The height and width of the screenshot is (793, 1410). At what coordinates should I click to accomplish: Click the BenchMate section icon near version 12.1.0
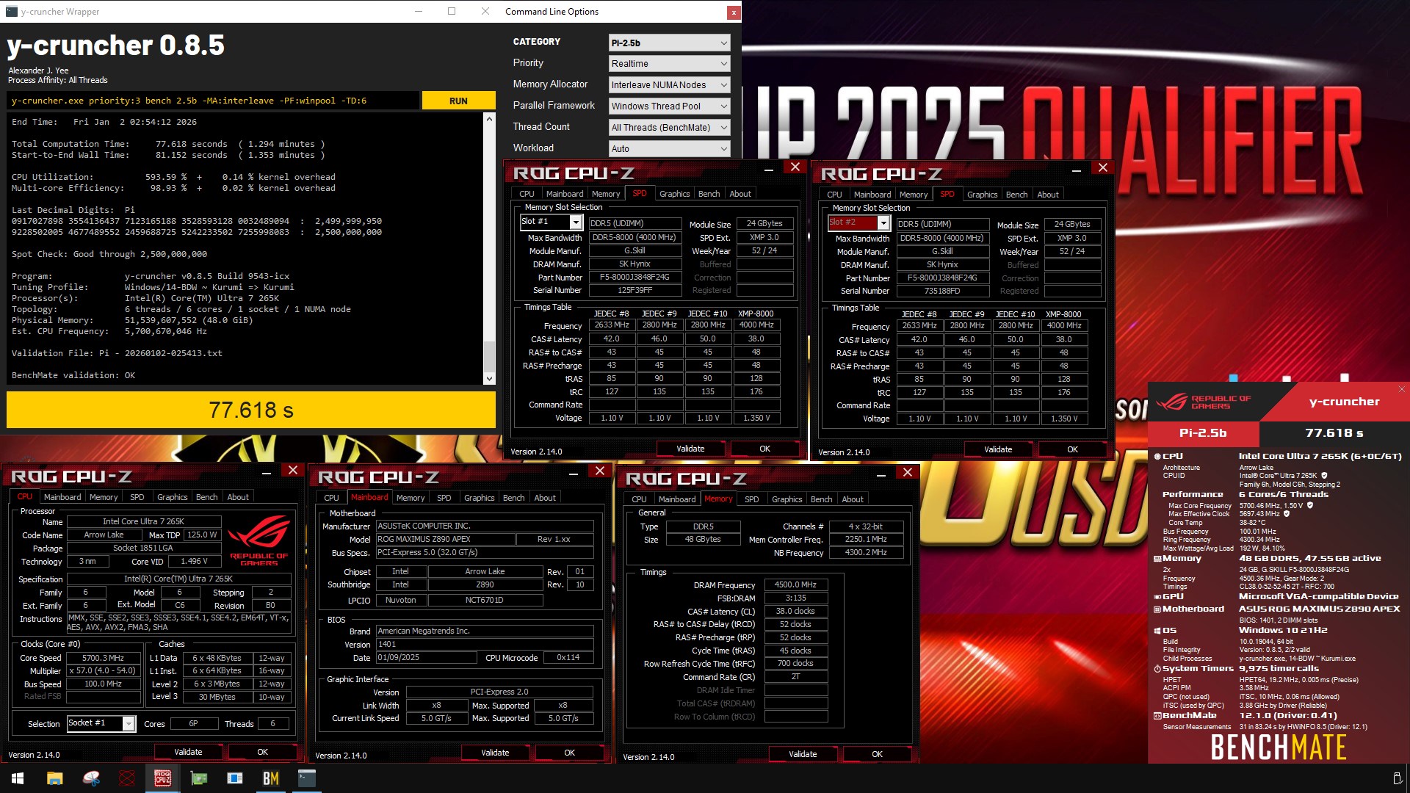point(1157,716)
